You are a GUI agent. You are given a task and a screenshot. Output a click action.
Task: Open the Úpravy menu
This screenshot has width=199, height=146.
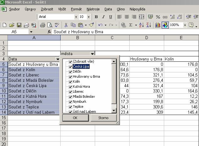[x=30, y=9]
